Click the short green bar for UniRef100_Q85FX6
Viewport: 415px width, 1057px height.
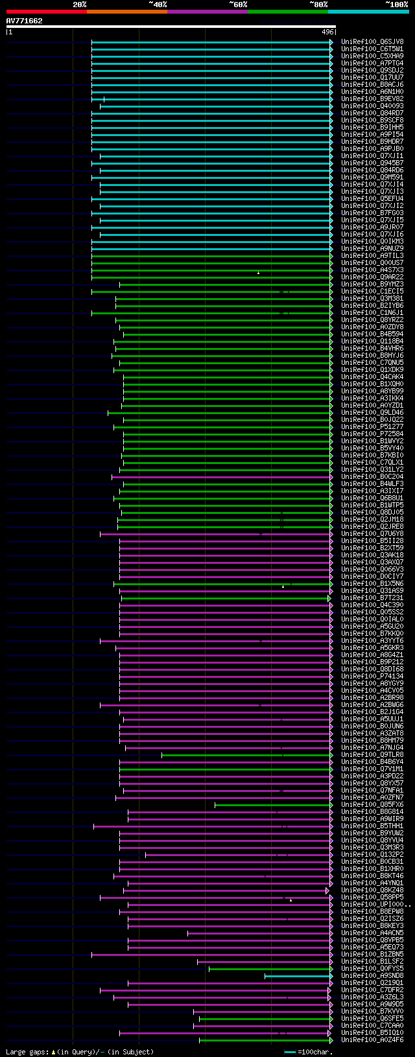point(274,804)
